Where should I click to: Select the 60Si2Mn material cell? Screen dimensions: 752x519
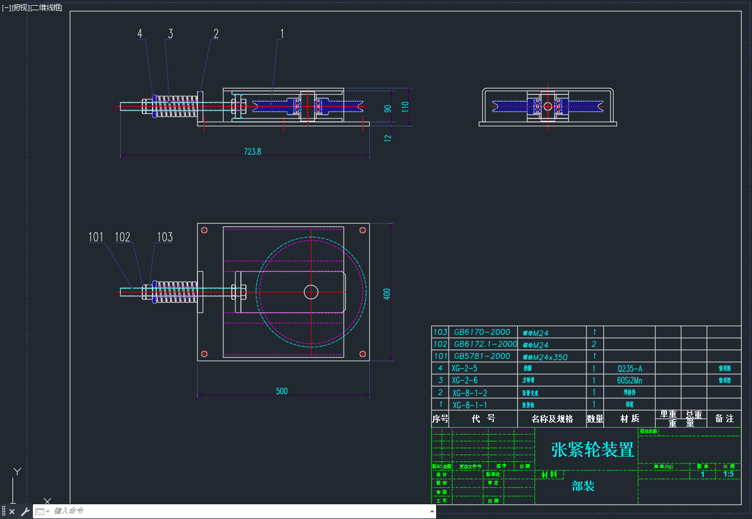click(630, 380)
